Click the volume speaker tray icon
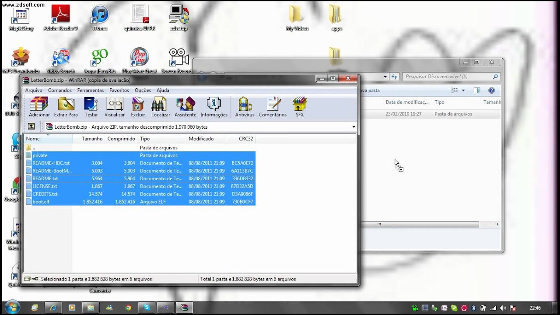This screenshot has width=560, height=315. click(503, 308)
